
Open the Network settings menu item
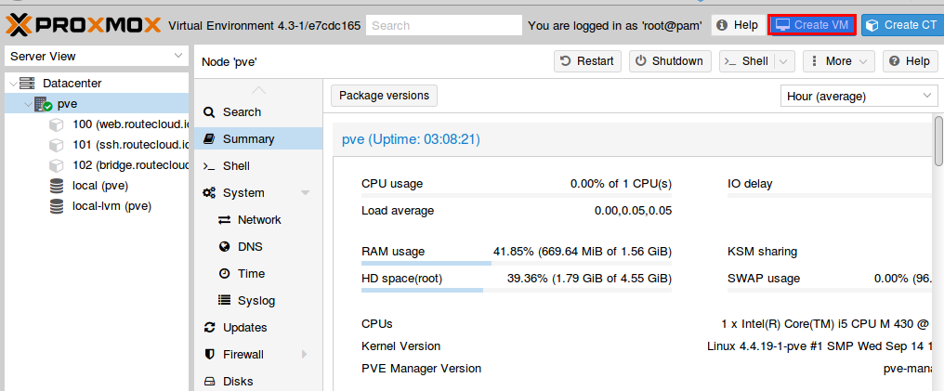(x=258, y=220)
